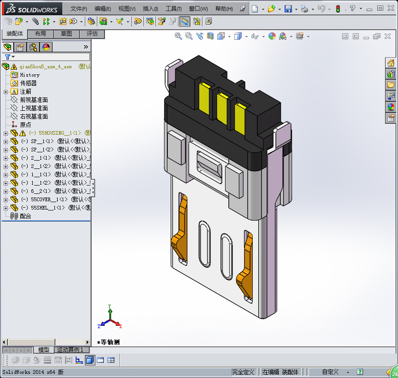This screenshot has width=398, height=378.
Task: Click the Zoom to Area icon
Action: (189, 36)
